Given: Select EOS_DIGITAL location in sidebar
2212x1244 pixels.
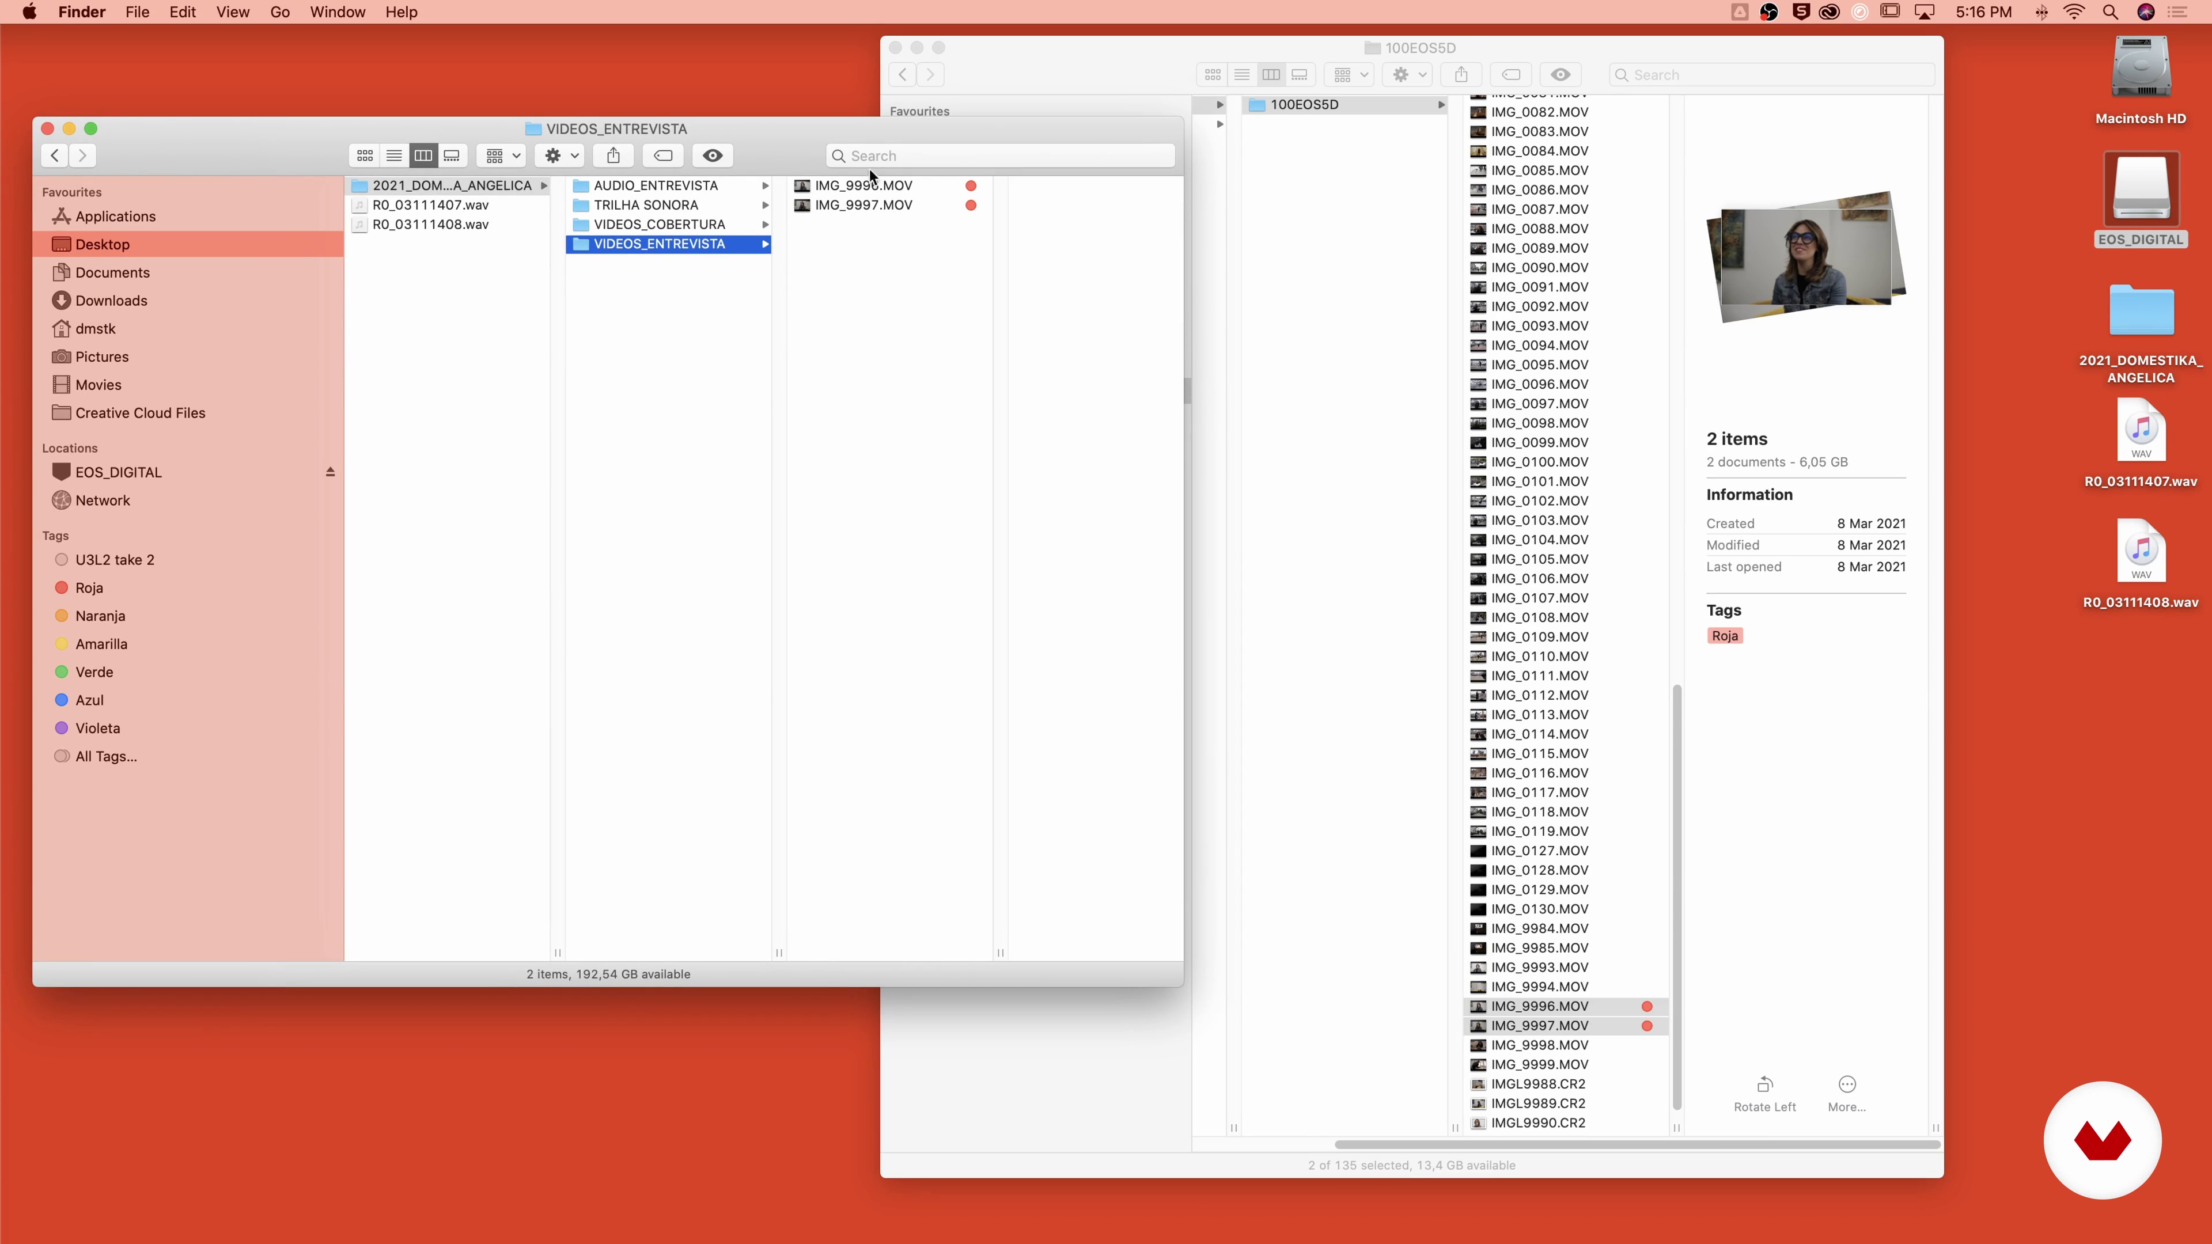Looking at the screenshot, I should [119, 472].
